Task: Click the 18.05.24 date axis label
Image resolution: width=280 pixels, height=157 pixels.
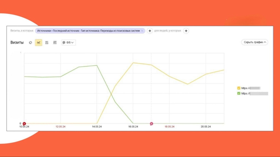Action: [169, 127]
